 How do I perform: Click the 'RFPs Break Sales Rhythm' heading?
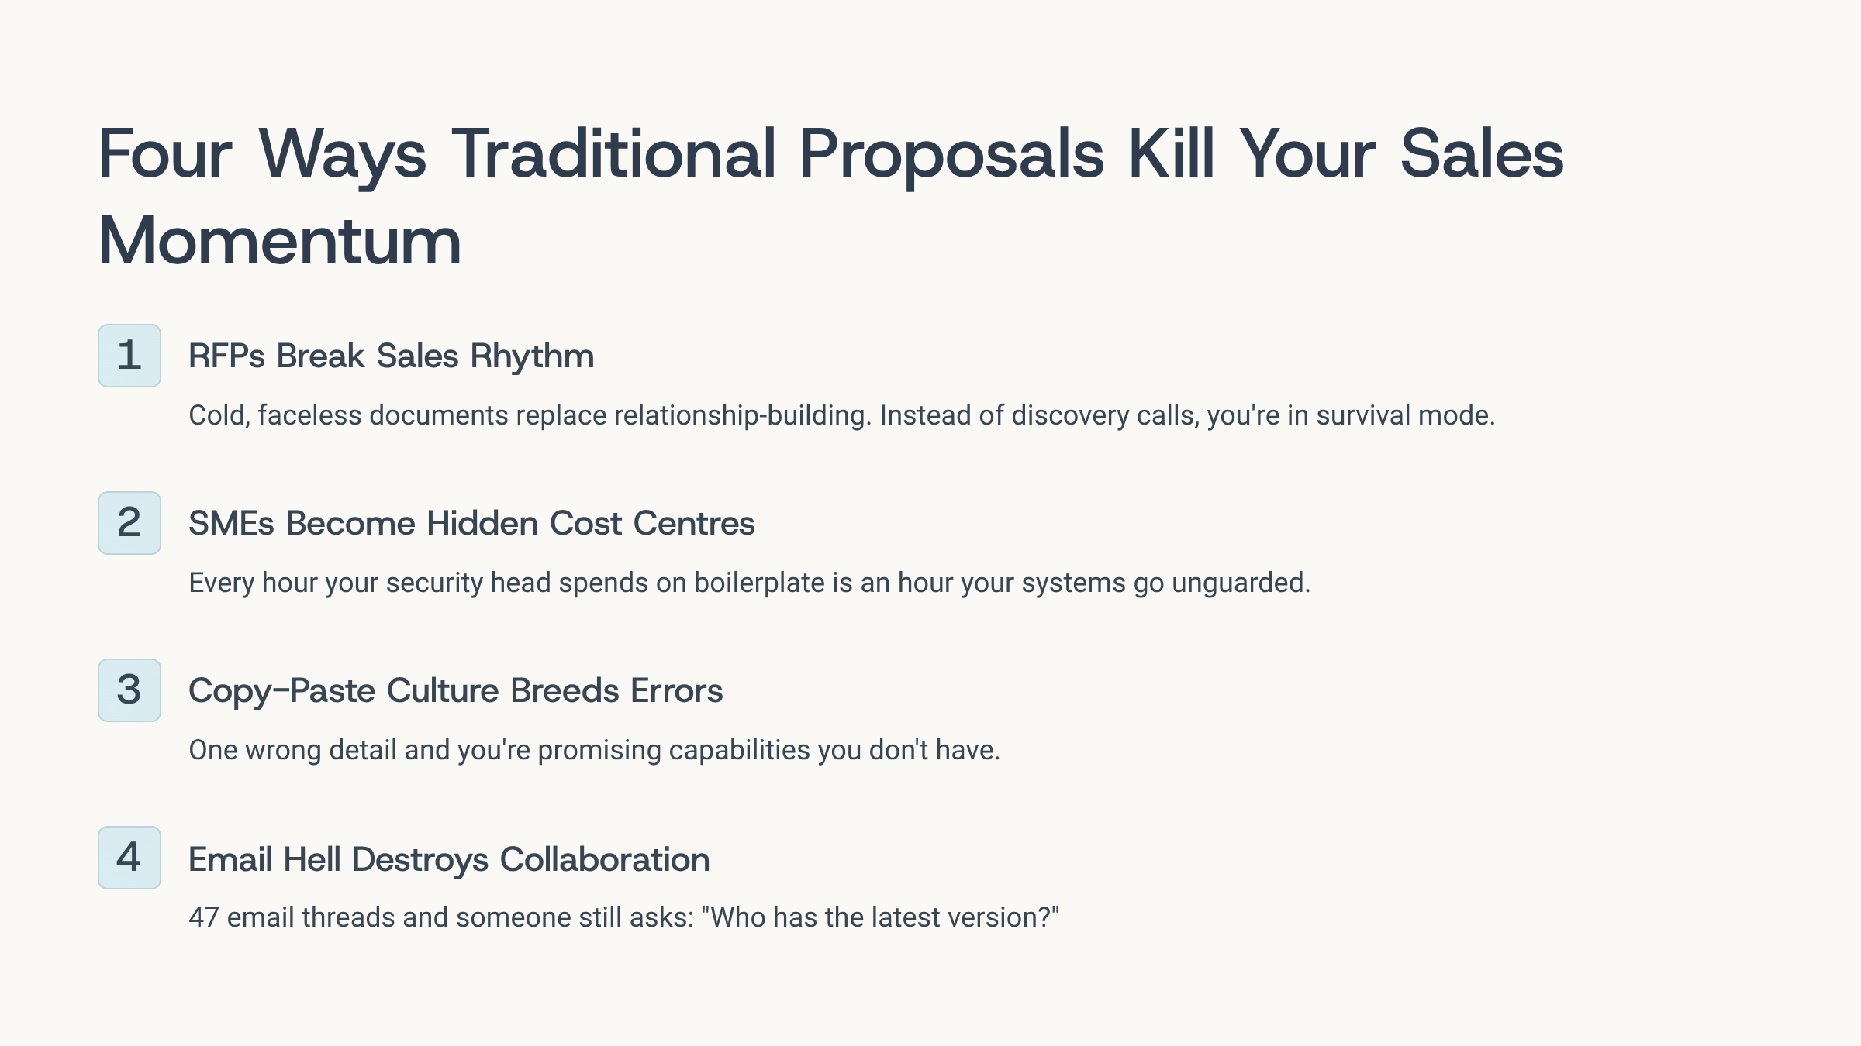point(391,356)
